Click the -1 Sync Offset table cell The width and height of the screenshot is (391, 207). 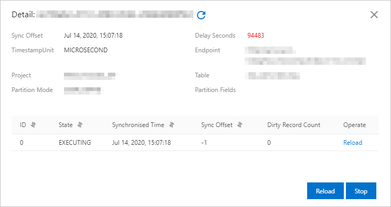(204, 143)
